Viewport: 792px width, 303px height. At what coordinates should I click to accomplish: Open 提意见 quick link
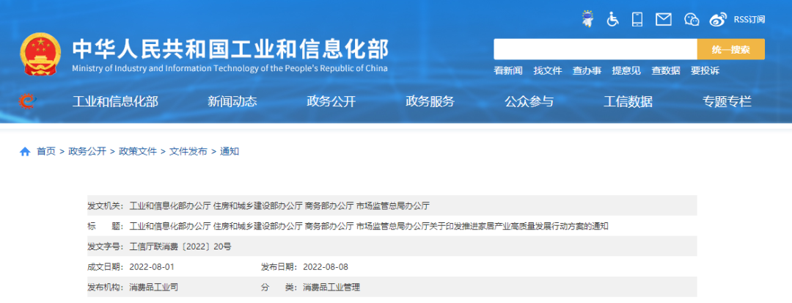626,70
